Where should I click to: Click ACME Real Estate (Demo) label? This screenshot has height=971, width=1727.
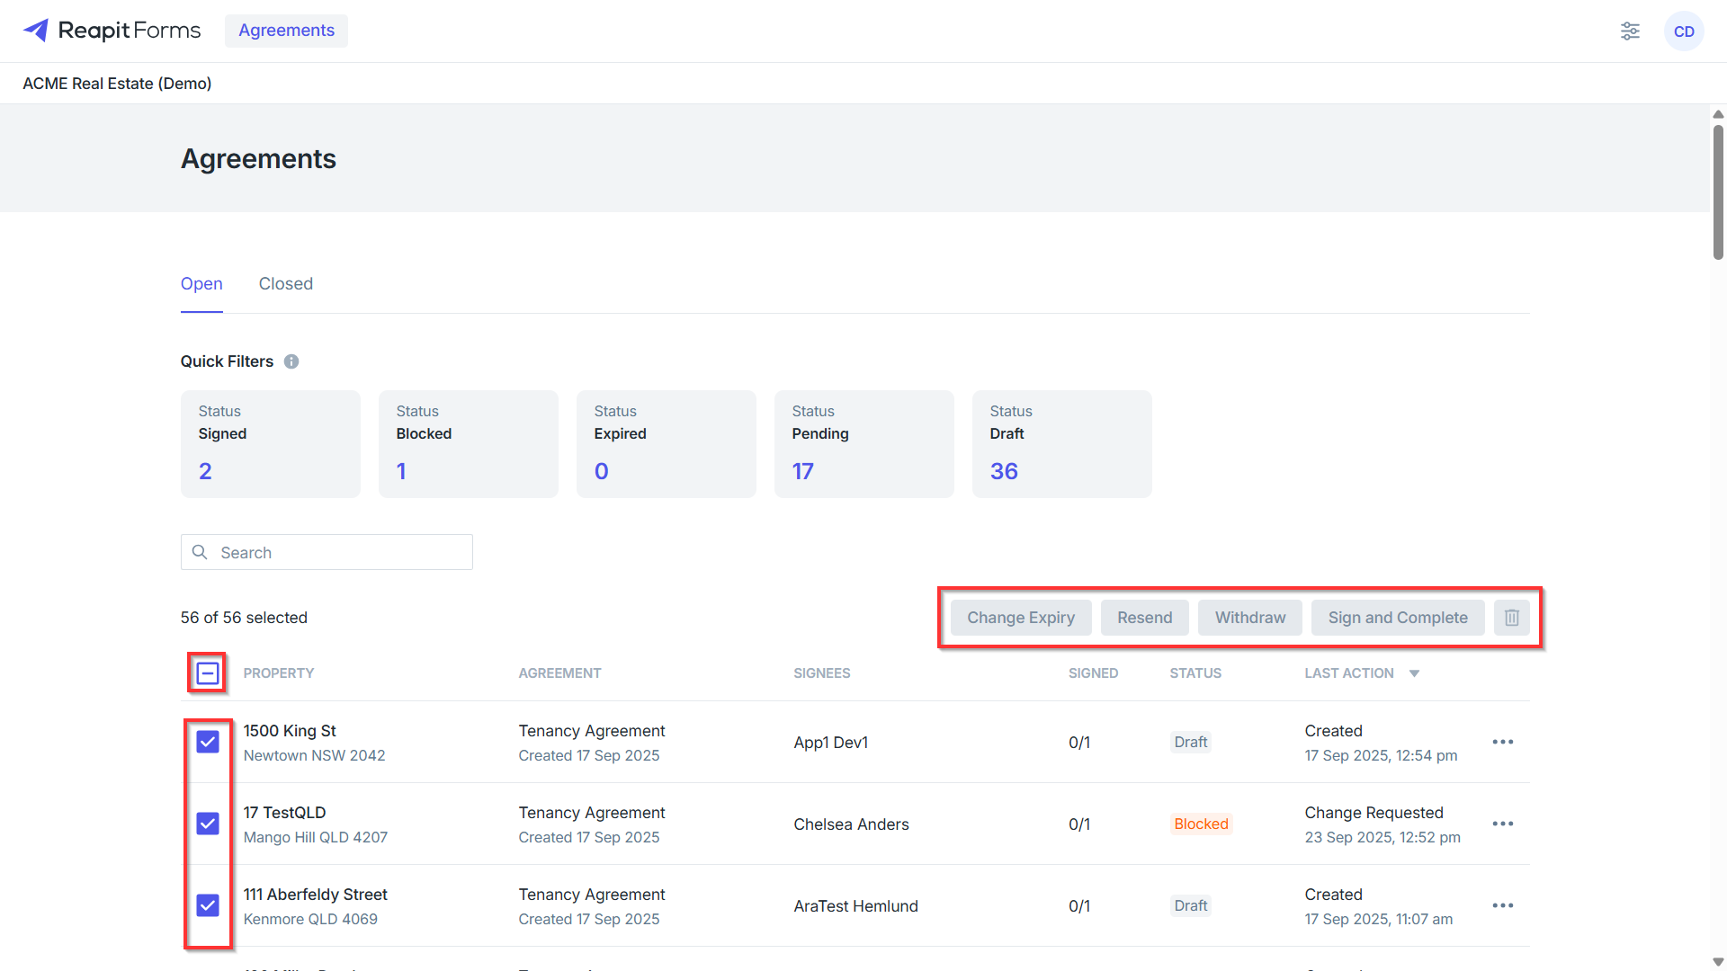117,84
